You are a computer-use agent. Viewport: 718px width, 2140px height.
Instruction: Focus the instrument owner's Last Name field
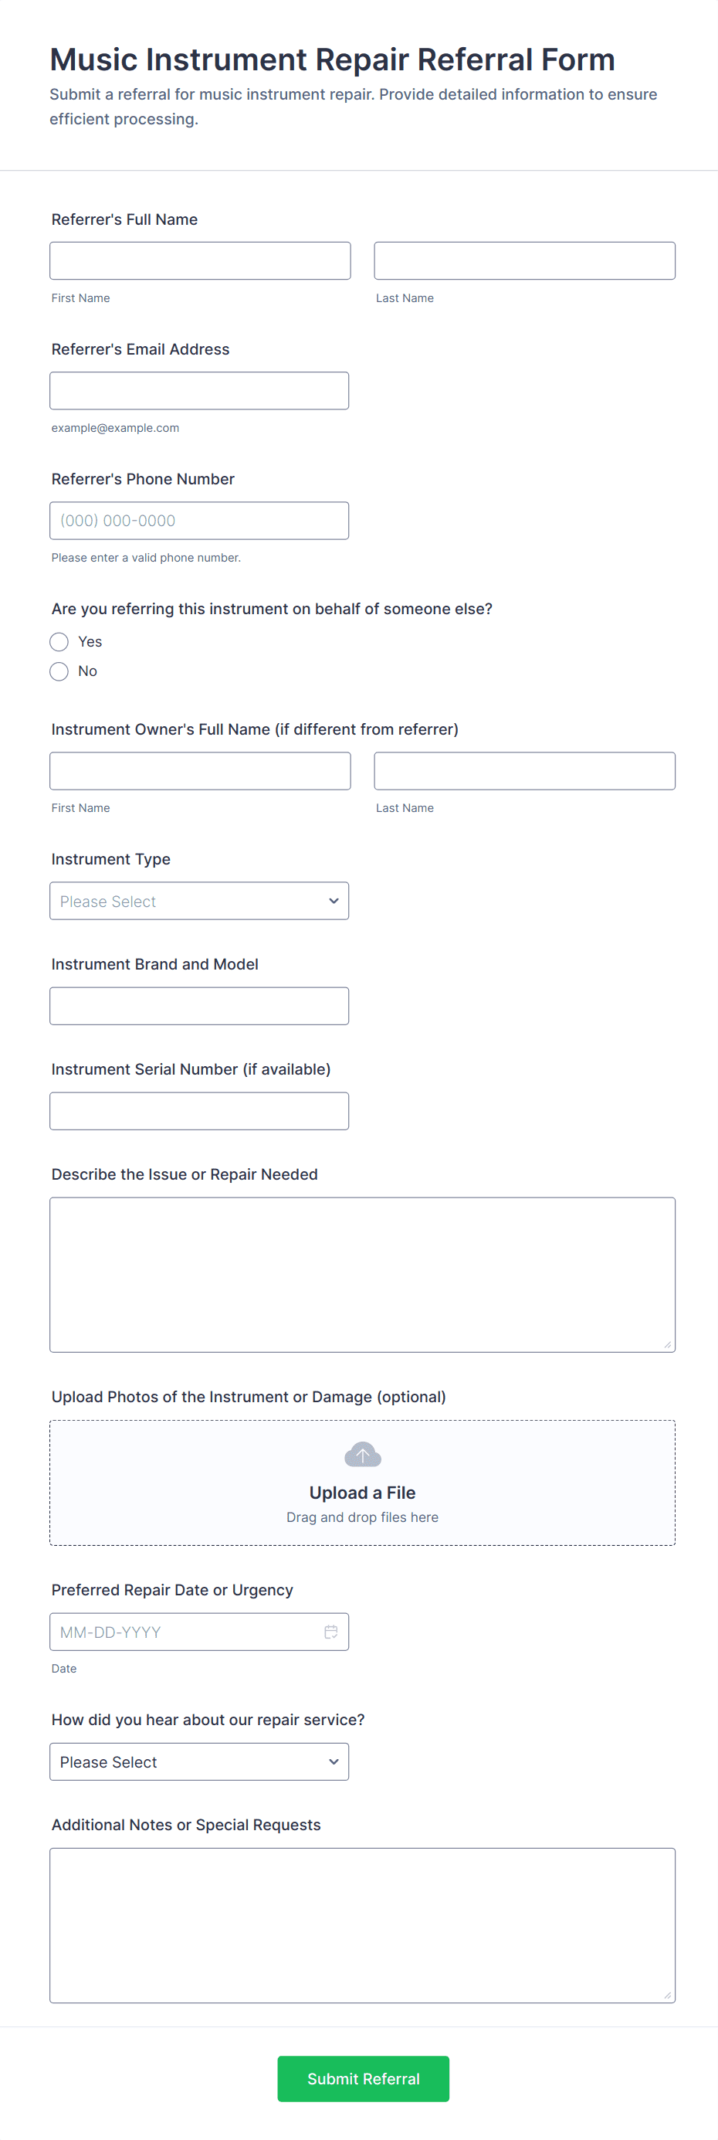[x=524, y=771]
